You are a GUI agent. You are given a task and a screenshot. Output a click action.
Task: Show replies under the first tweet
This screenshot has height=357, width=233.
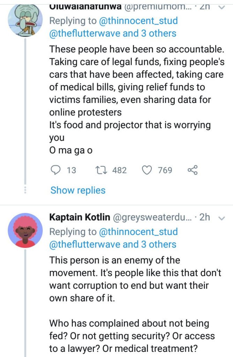(78, 190)
